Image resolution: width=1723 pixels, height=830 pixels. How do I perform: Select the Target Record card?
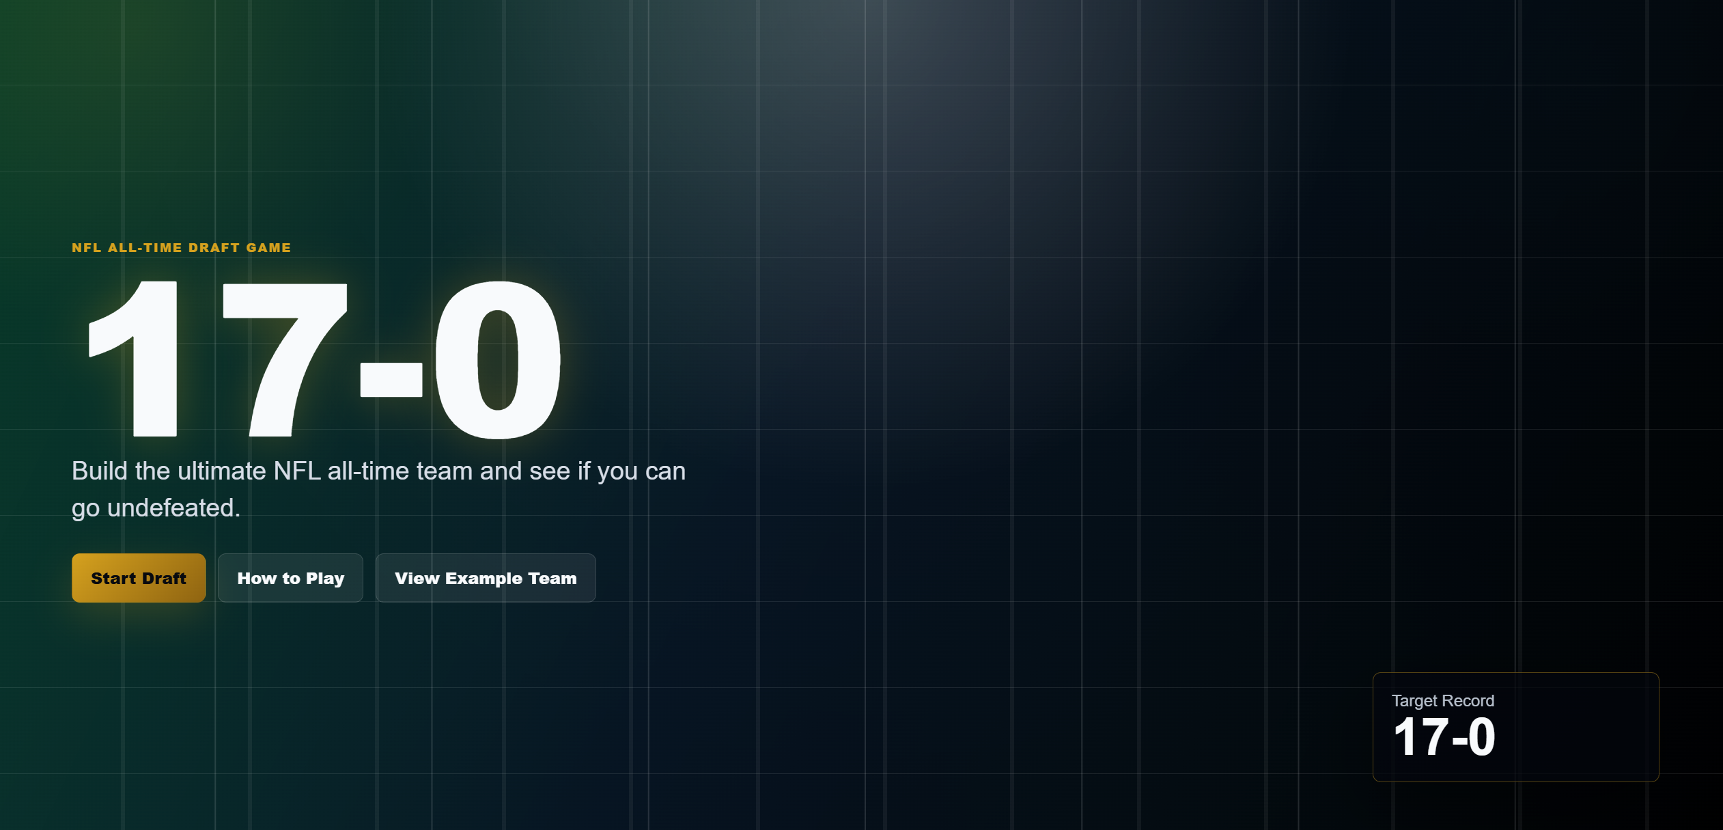pyautogui.click(x=1515, y=727)
